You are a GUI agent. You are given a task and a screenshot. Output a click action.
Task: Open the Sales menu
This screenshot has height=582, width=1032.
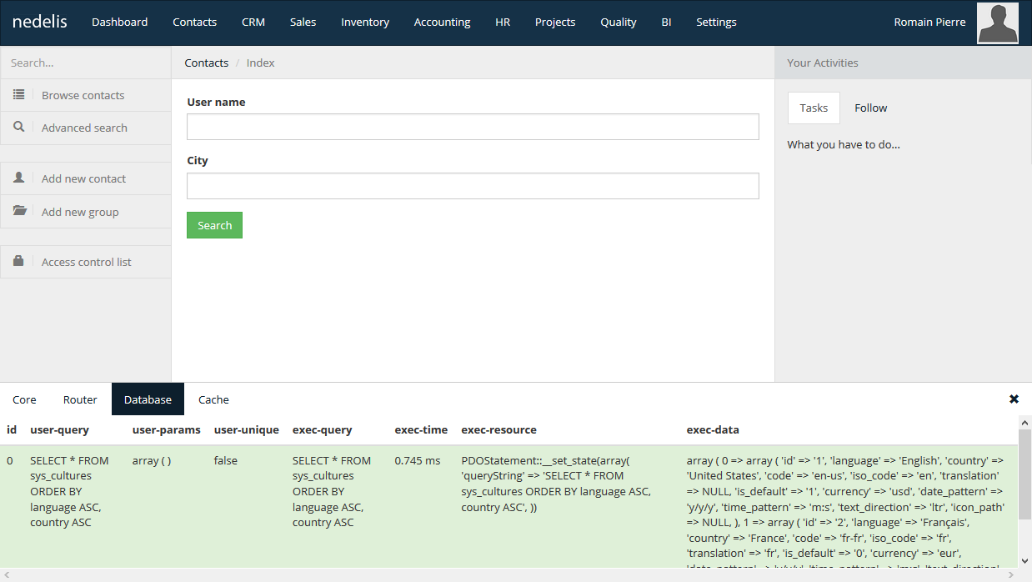click(303, 23)
